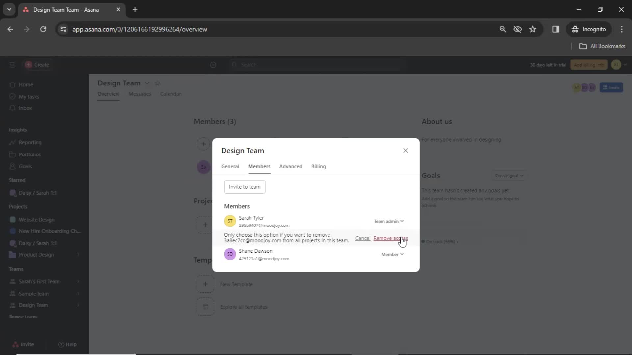Viewport: 632px width, 355px height.
Task: Select the Overview tab for Design Team
Action: (x=108, y=94)
